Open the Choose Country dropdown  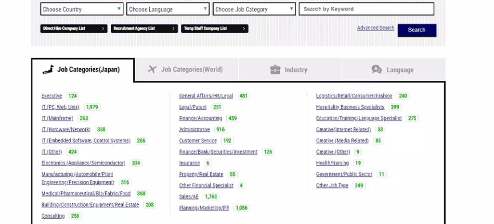(82, 9)
